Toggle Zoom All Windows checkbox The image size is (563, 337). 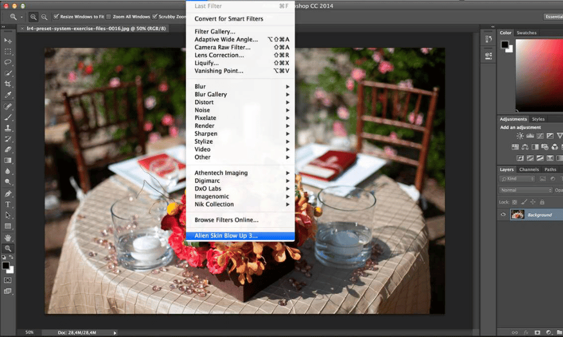coord(109,17)
